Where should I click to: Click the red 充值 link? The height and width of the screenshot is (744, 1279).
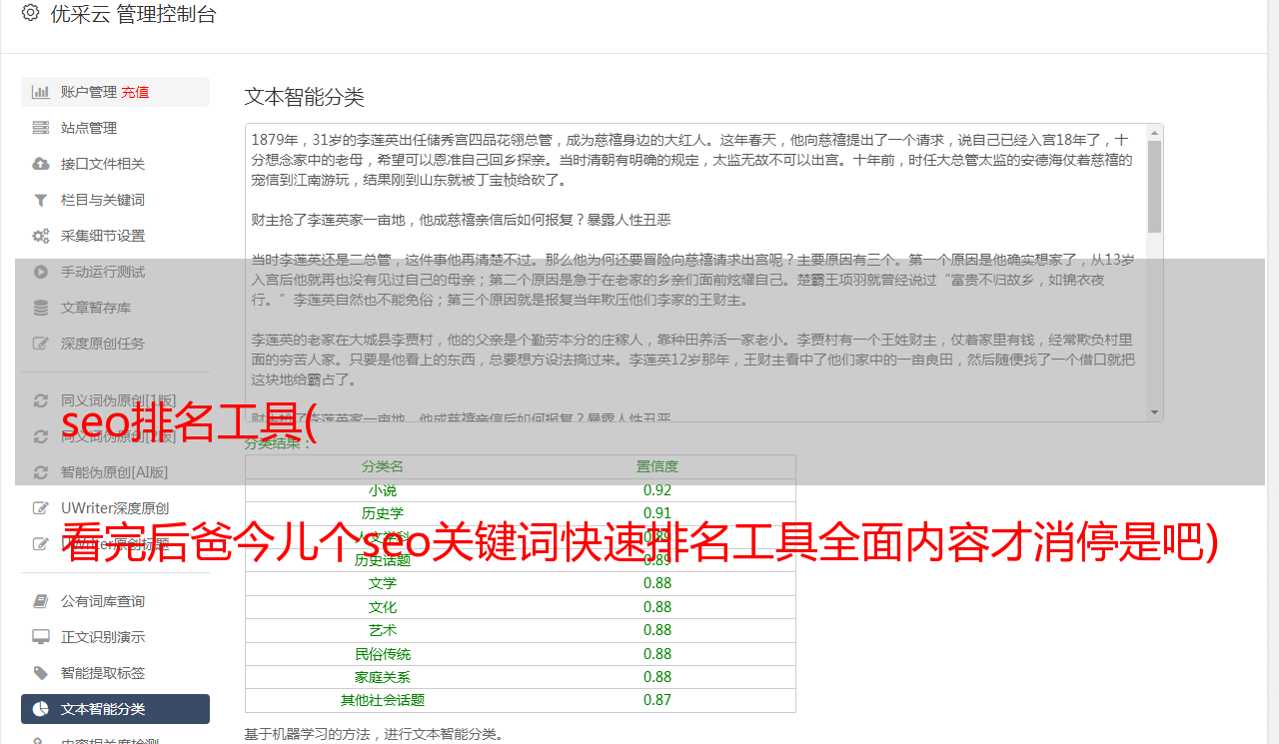(135, 92)
